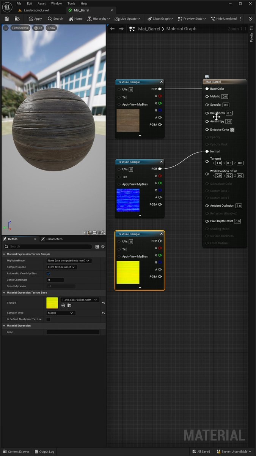Open the T_Old_Log_Facade_ORM texture picker

tap(80, 300)
